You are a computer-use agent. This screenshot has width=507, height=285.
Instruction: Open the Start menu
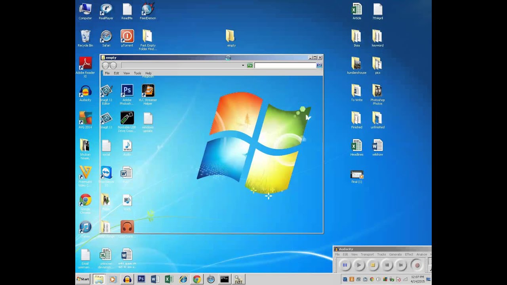83,279
